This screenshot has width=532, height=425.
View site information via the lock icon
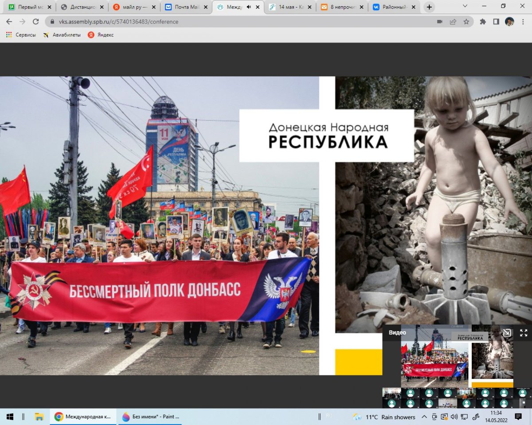coord(51,22)
